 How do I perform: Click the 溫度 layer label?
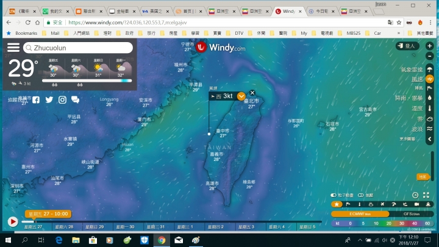click(x=417, y=109)
